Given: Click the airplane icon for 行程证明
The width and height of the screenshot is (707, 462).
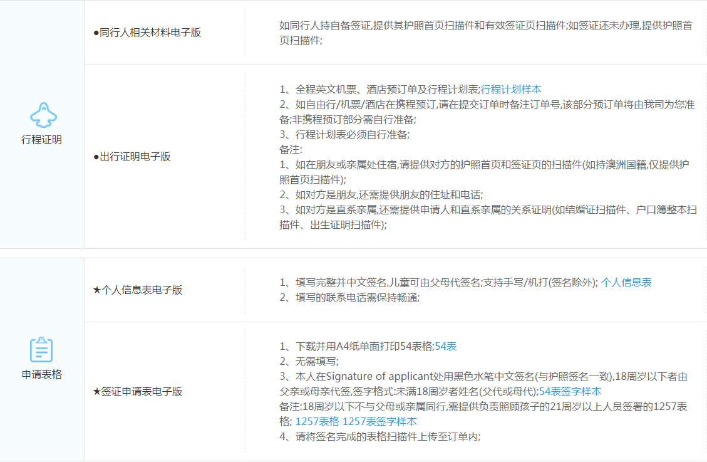Looking at the screenshot, I should click(42, 116).
